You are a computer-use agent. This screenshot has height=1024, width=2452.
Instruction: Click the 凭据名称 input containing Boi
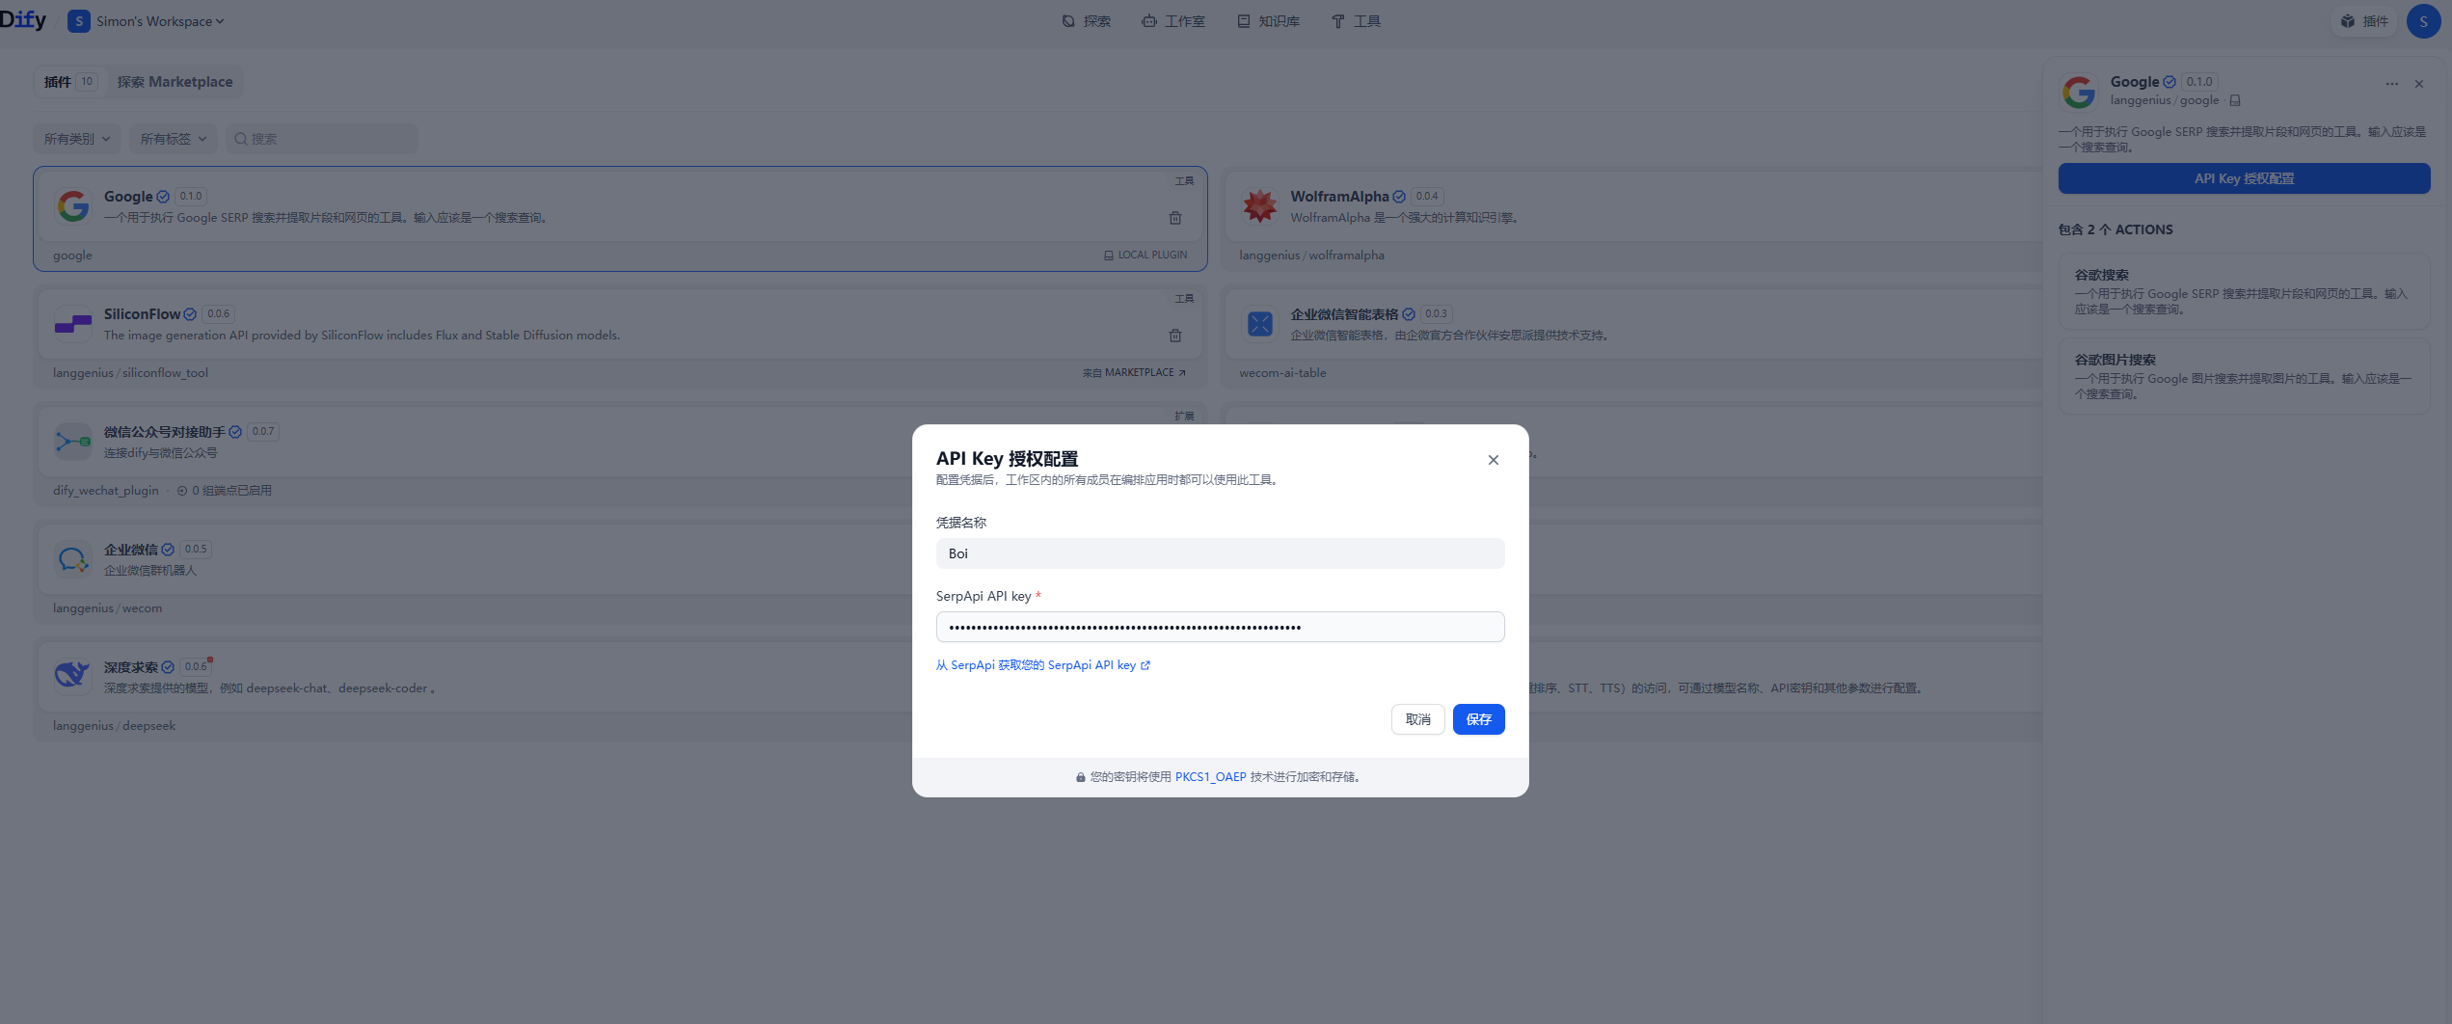tap(1219, 552)
